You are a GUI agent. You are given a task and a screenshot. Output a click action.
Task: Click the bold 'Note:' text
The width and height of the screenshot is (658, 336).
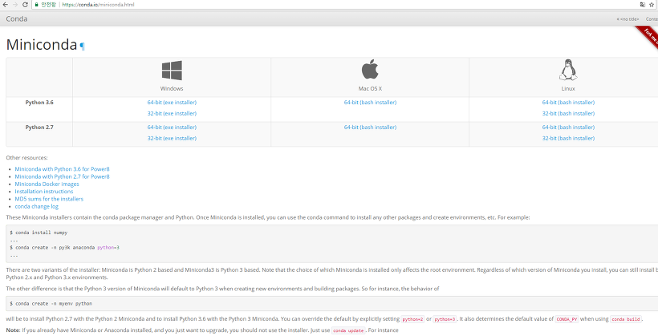(x=13, y=330)
